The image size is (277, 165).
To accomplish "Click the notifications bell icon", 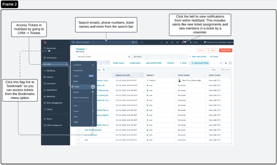I will tap(183, 42).
